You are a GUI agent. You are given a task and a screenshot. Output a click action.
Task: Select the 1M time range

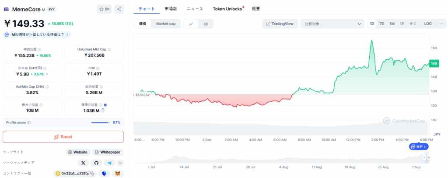coord(392,24)
